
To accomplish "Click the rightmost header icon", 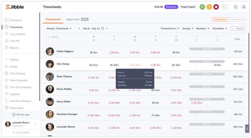I will (x=243, y=7).
